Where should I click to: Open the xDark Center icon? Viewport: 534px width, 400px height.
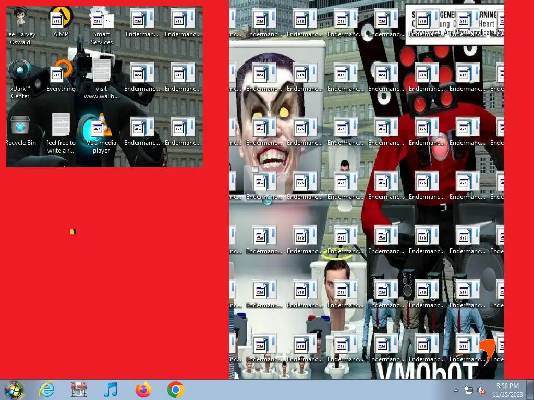click(x=20, y=80)
